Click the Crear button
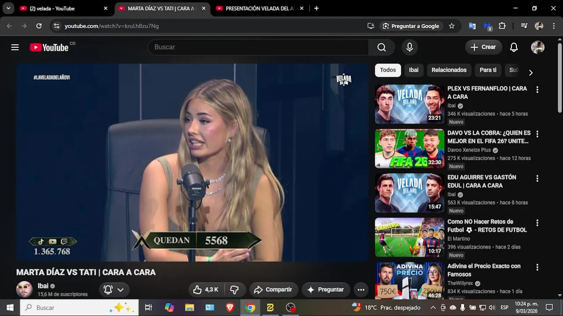Screen dimensions: 563x316 coord(483,47)
